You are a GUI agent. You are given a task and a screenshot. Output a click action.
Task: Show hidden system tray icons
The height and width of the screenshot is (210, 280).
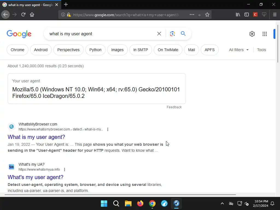point(222,203)
